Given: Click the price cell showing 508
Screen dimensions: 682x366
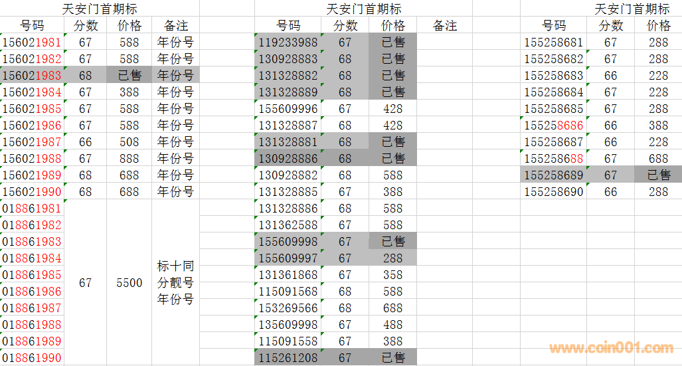Looking at the screenshot, I should pos(129,141).
